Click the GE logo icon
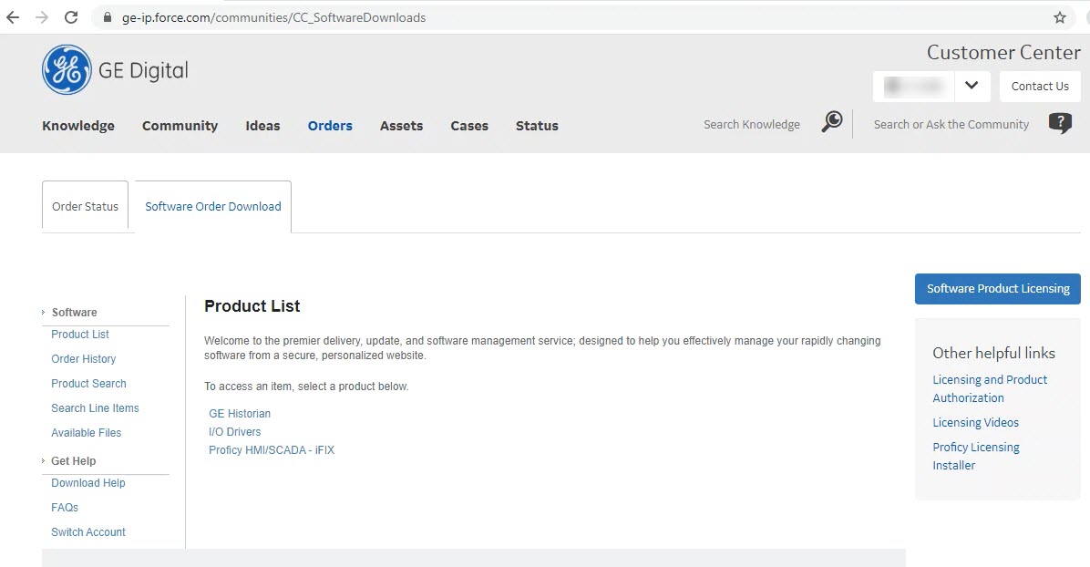Viewport: 1090px width, 567px height. [x=67, y=69]
